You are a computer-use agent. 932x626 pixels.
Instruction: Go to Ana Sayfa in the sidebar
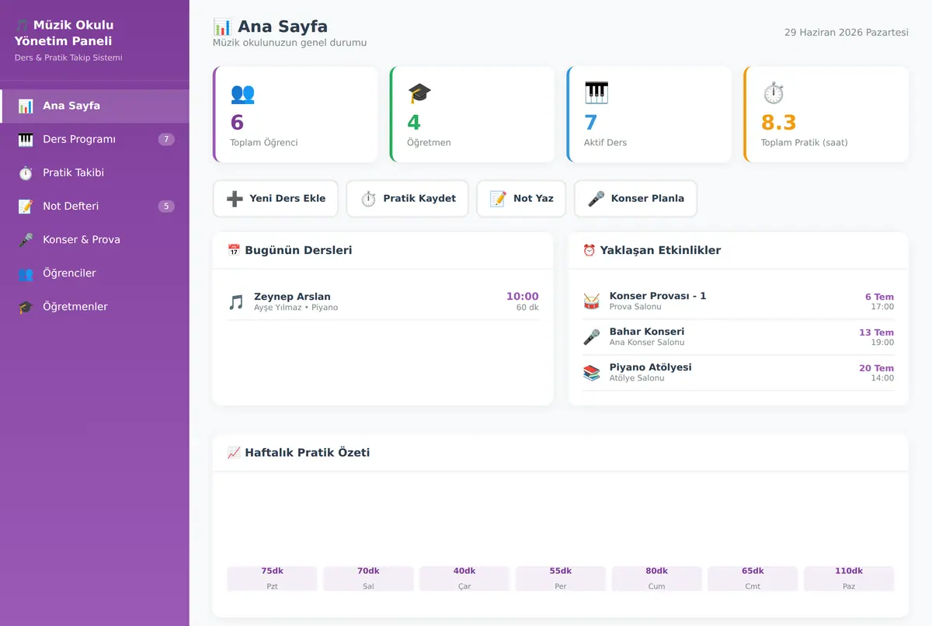point(95,106)
